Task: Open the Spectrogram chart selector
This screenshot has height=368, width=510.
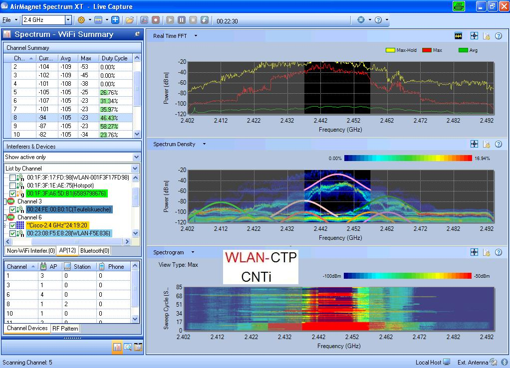Action: 193,252
